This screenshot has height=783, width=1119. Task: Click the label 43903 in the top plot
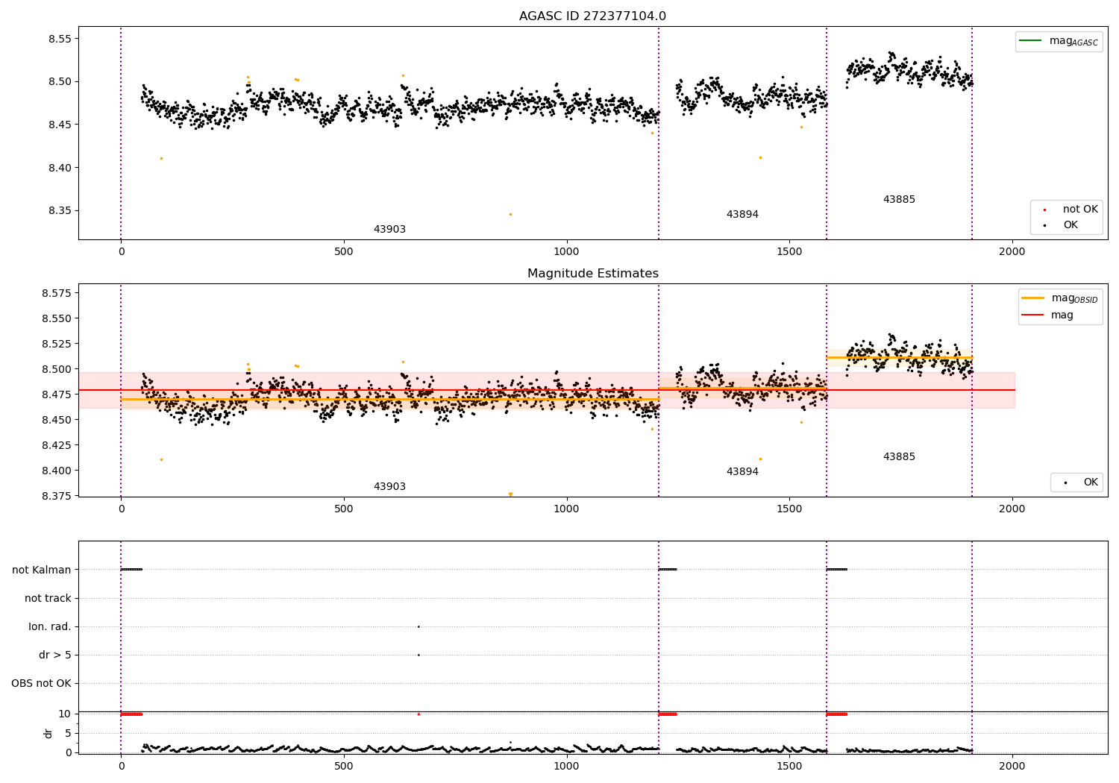click(x=389, y=230)
